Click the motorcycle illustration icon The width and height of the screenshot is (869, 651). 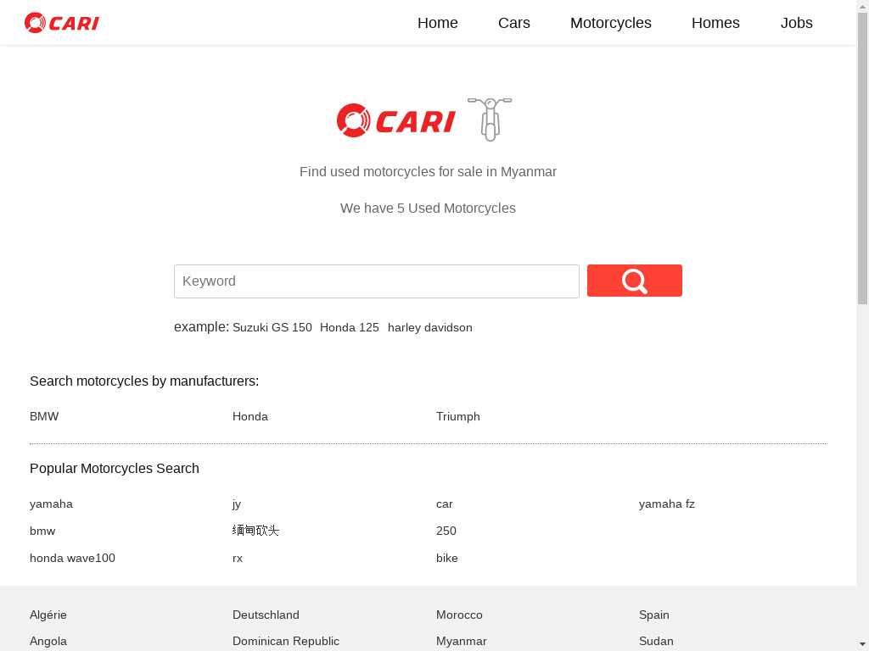tap(490, 119)
